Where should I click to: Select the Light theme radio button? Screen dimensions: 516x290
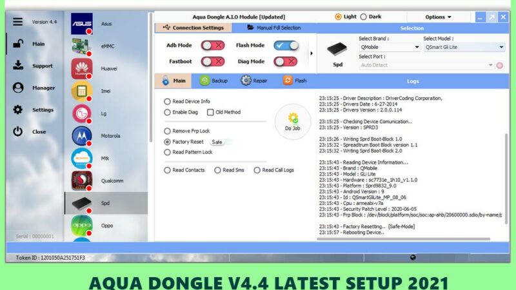(338, 17)
